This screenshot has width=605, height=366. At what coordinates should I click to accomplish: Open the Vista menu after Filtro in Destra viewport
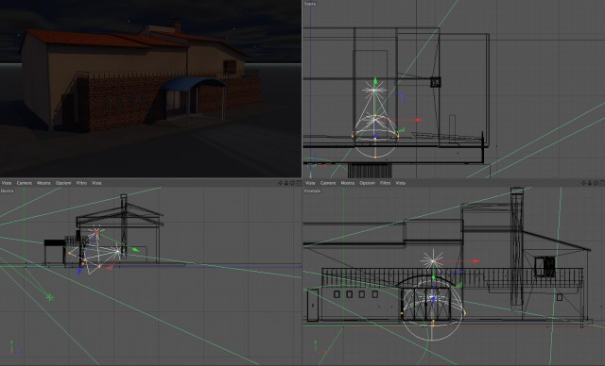pos(96,183)
